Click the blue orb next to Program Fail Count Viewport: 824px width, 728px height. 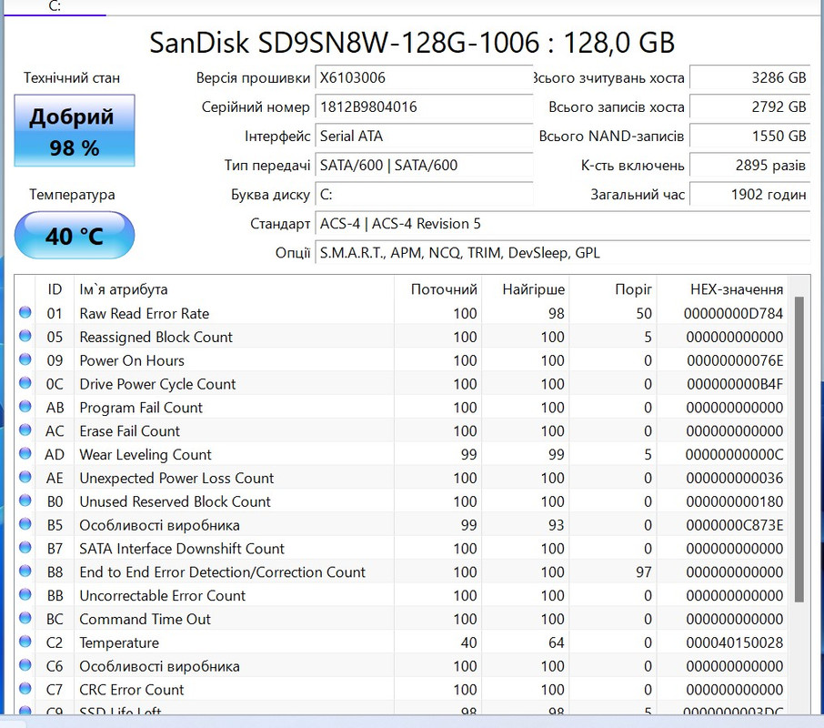pyautogui.click(x=25, y=406)
